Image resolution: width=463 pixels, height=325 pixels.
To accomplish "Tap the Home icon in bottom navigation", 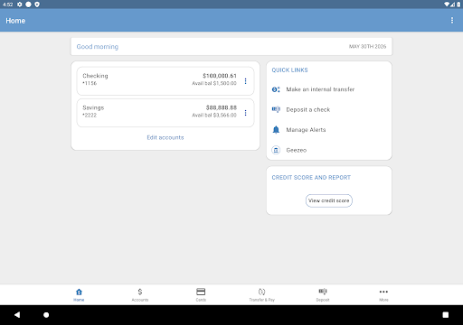I will coord(79,292).
